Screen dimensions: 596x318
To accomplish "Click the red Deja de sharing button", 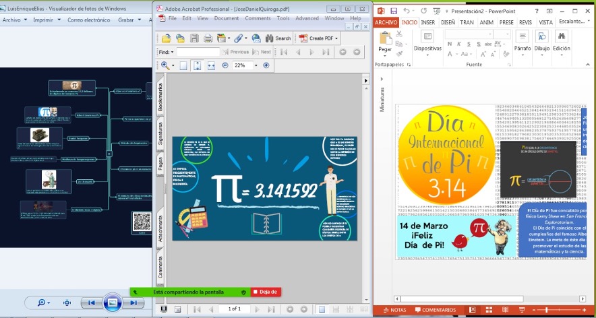I will [x=266, y=292].
